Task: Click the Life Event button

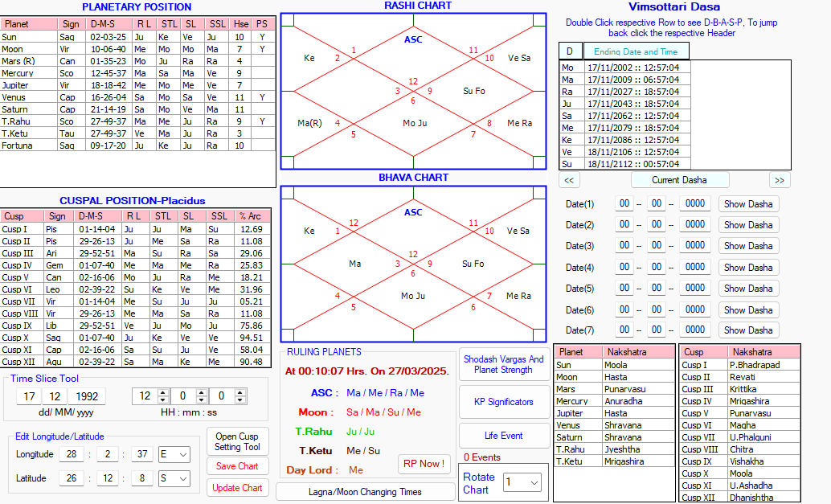Action: pos(503,436)
